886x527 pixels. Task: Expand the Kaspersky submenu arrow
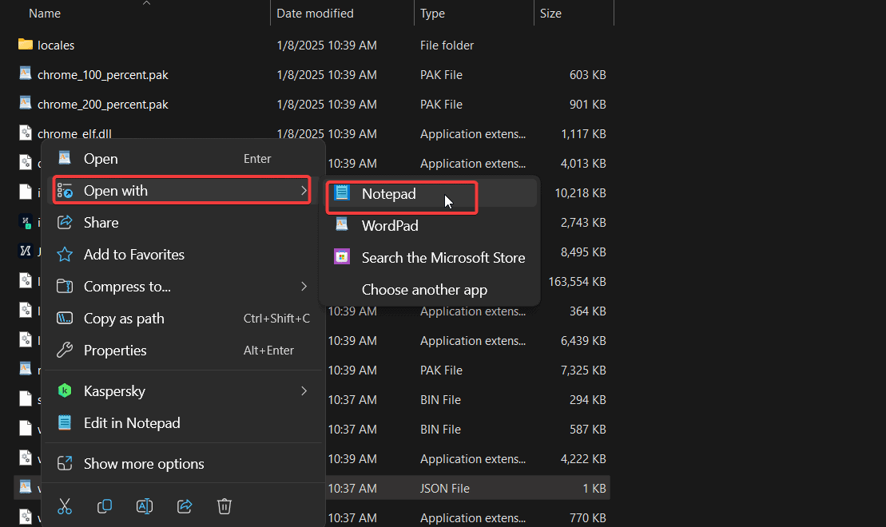[304, 391]
